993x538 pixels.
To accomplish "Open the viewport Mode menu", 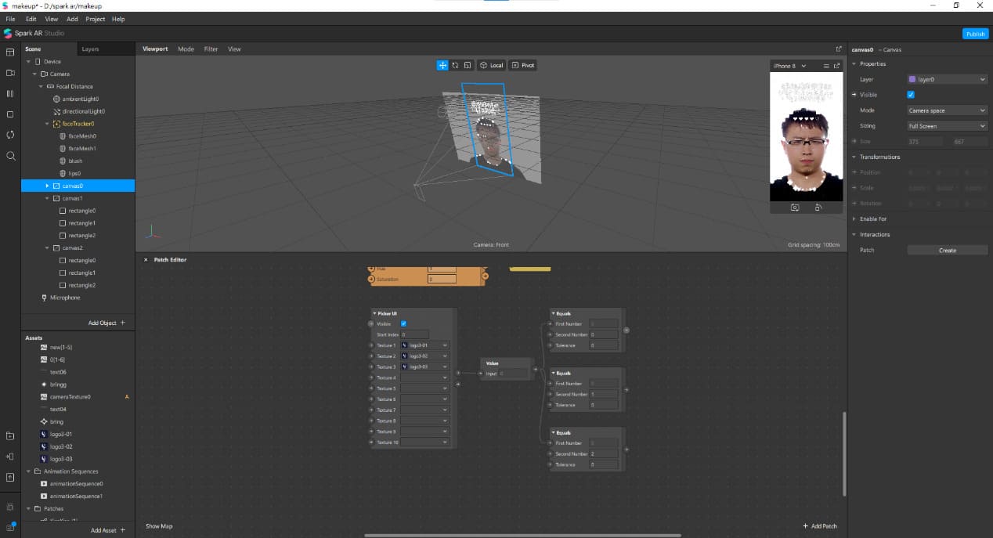I will click(186, 49).
